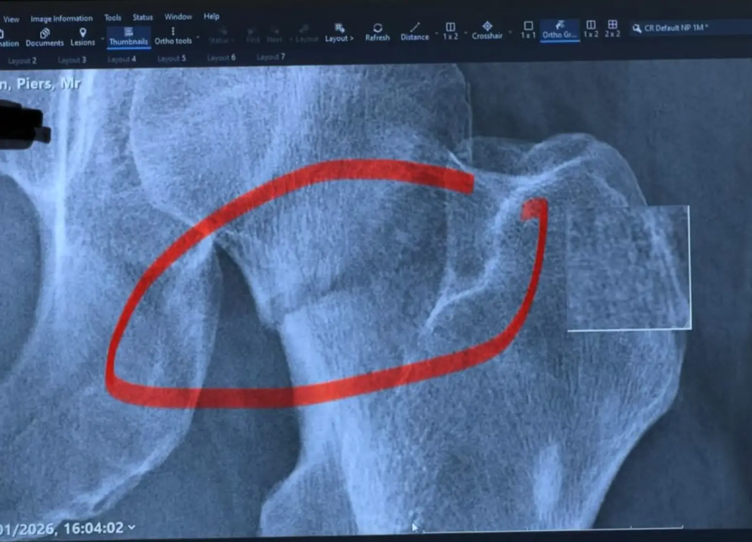Activate the Crosshair tool

pos(486,29)
